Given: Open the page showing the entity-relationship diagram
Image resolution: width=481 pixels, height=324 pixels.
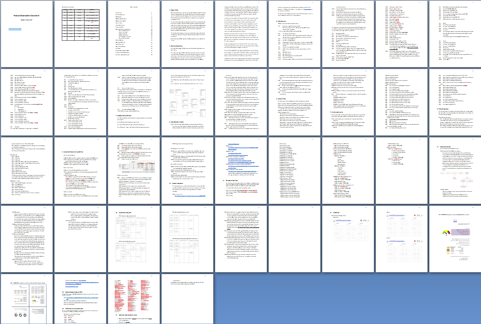Looking at the screenshot, I should tap(187, 102).
